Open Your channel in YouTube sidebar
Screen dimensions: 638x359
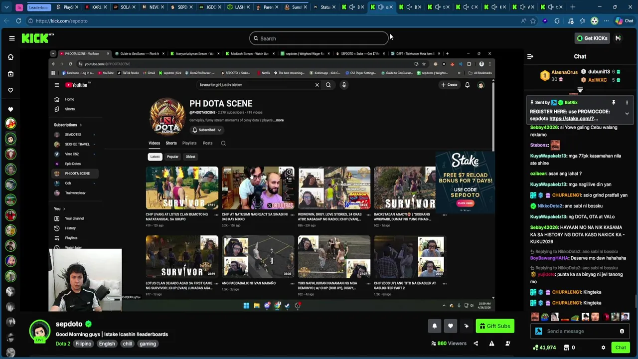[74, 218]
